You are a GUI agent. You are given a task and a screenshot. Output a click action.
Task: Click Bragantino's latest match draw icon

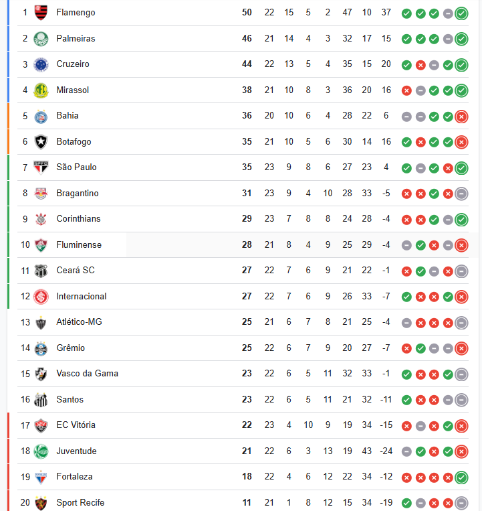[x=461, y=194]
